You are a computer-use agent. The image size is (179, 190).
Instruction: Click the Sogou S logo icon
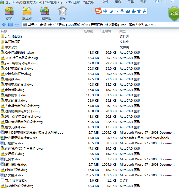point(98,11)
